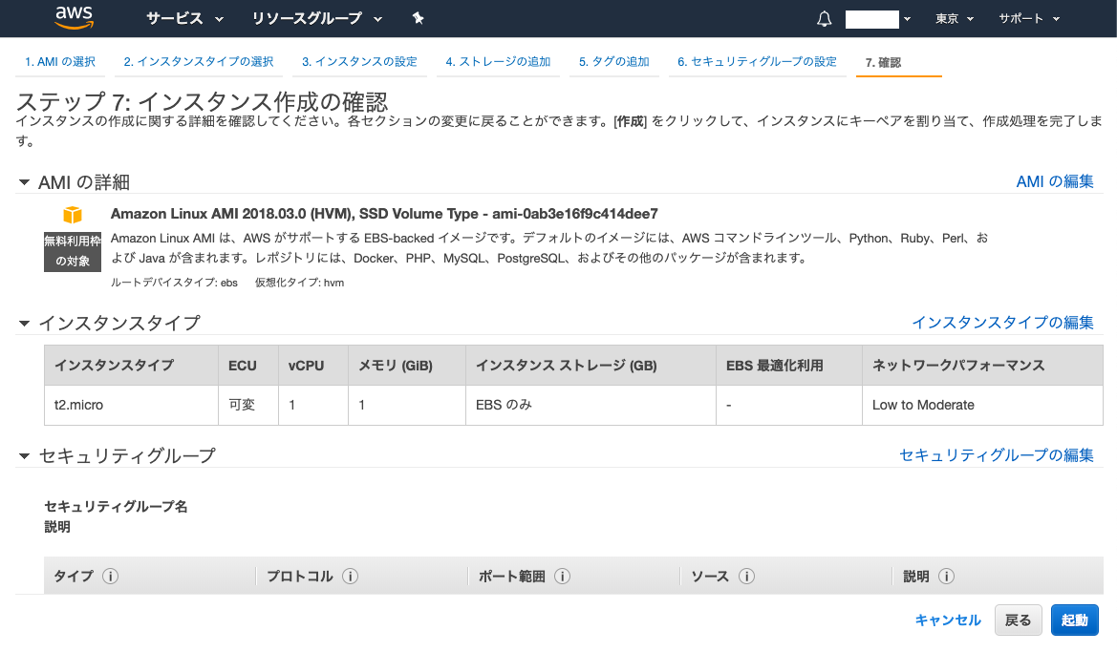This screenshot has width=1117, height=652.
Task: Click the AWS home logo
Action: point(72,18)
